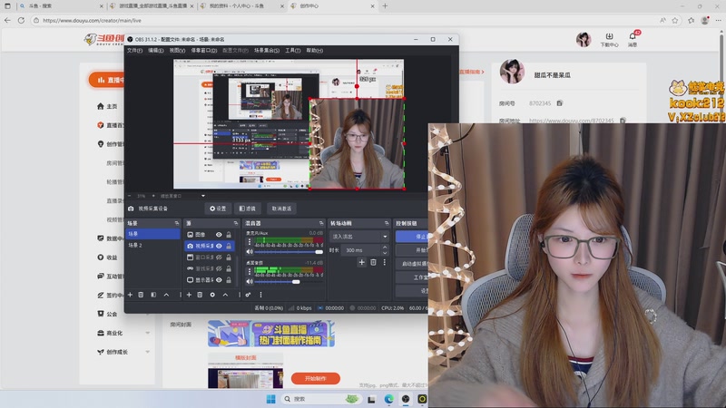
Task: Open preview scaling dropdown arrow
Action: 202,196
